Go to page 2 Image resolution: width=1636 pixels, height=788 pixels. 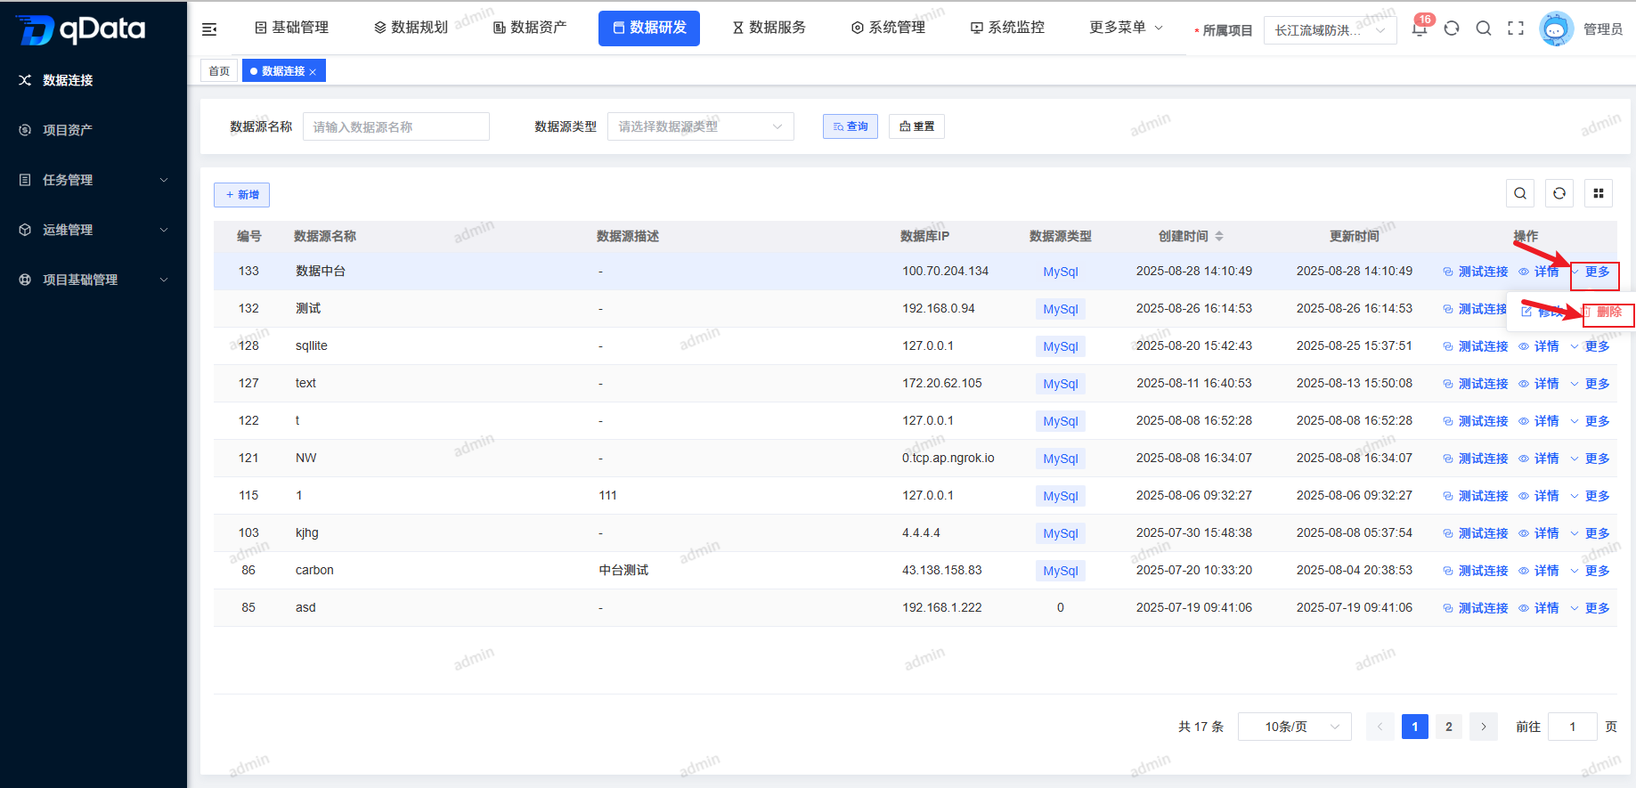point(1449,727)
